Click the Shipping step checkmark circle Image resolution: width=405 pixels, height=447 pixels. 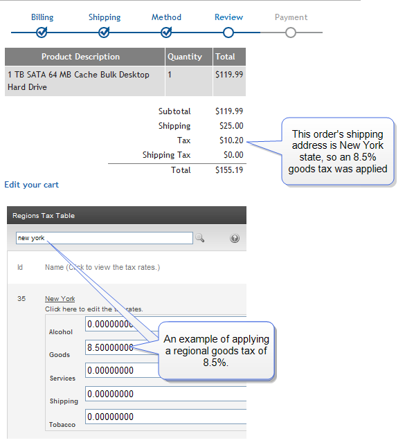(x=104, y=33)
